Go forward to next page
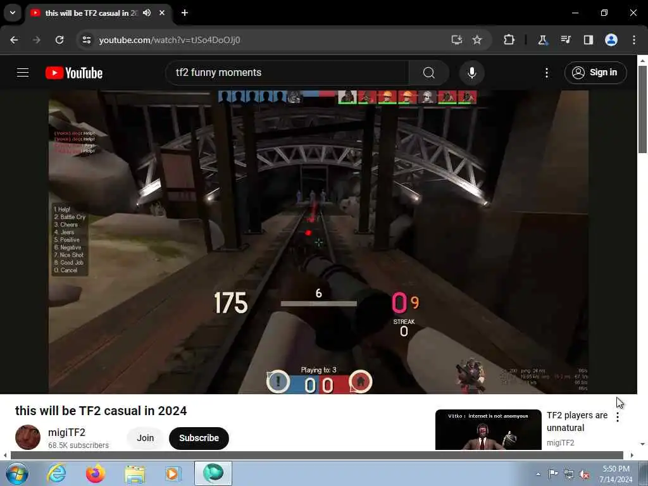 [x=36, y=40]
